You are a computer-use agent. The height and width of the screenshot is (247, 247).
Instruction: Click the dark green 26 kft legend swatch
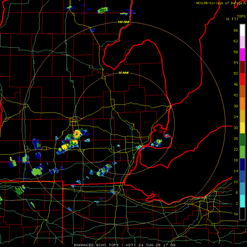[x=242, y=140]
